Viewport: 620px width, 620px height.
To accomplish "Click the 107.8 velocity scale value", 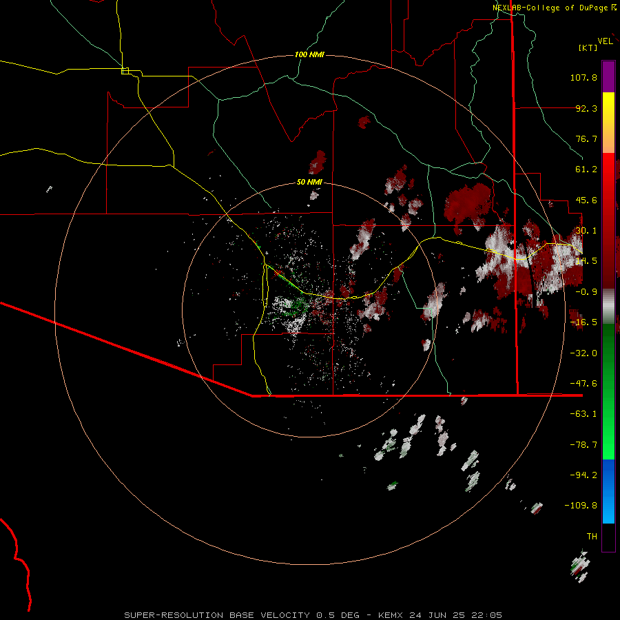I will [x=583, y=77].
